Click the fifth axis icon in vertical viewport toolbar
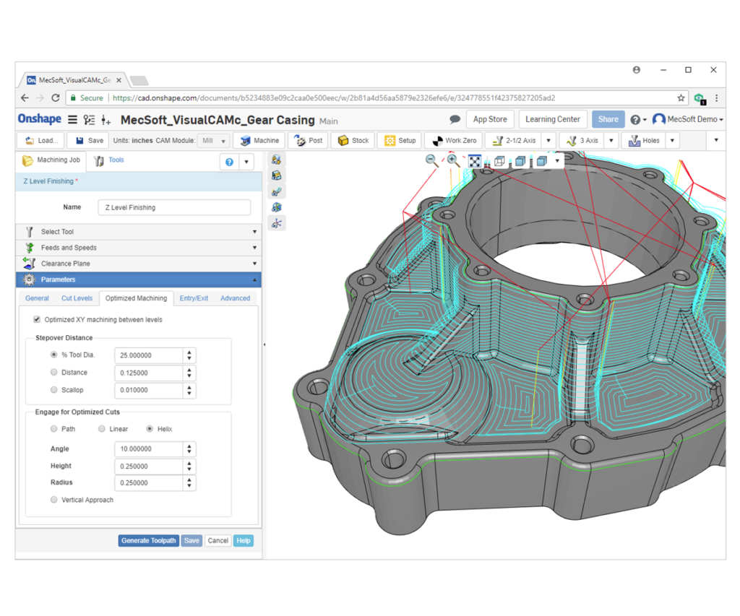 tap(277, 223)
